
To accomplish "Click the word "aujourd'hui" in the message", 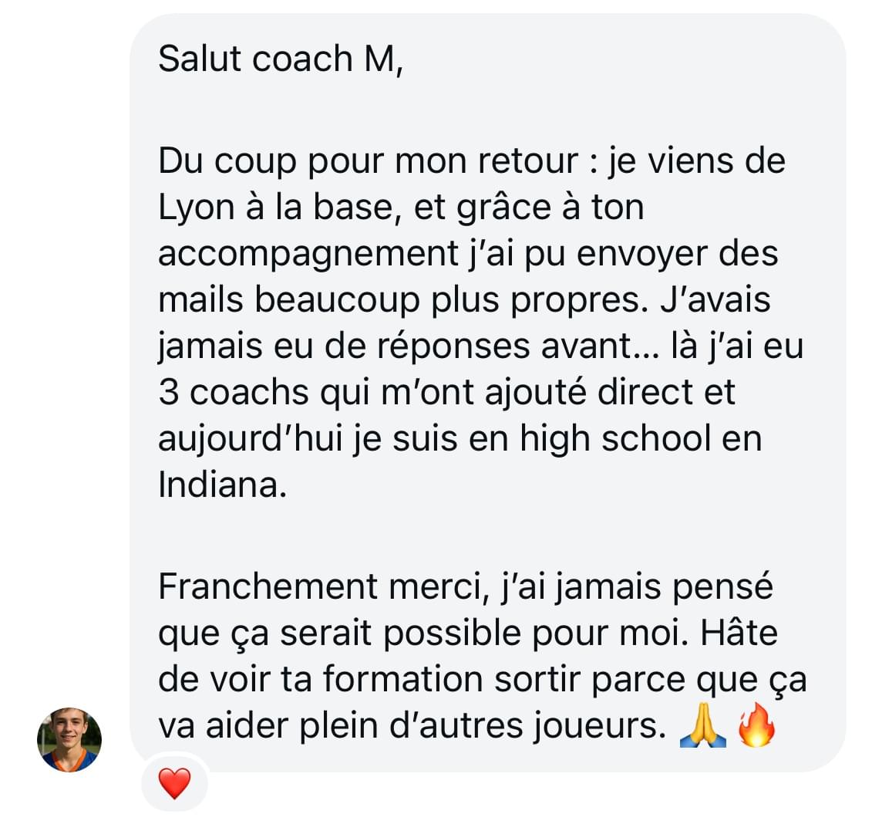I will (x=250, y=440).
